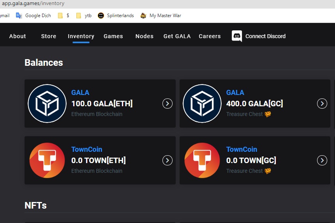The image size is (335, 223).
Task: Click Ethereum Blockchain under GALA[ETH]
Action: pyautogui.click(x=97, y=114)
